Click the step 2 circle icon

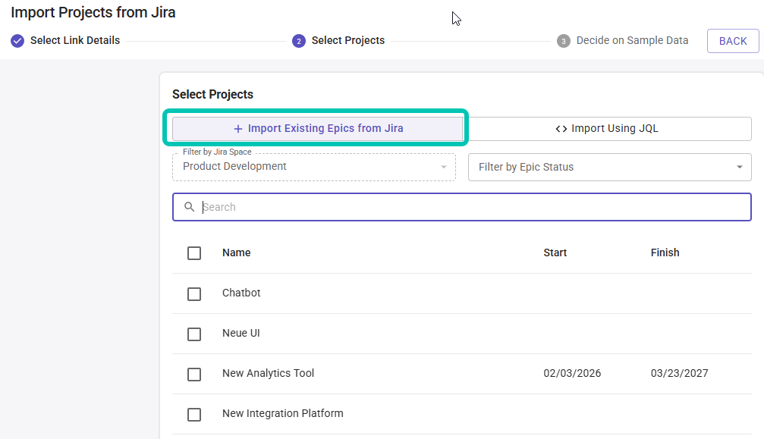pyautogui.click(x=299, y=41)
